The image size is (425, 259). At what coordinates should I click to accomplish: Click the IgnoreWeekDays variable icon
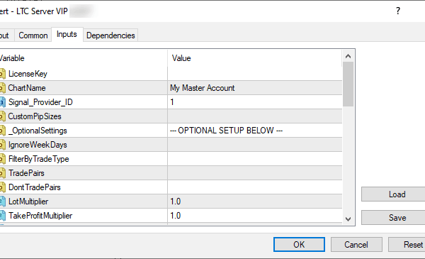(2, 145)
